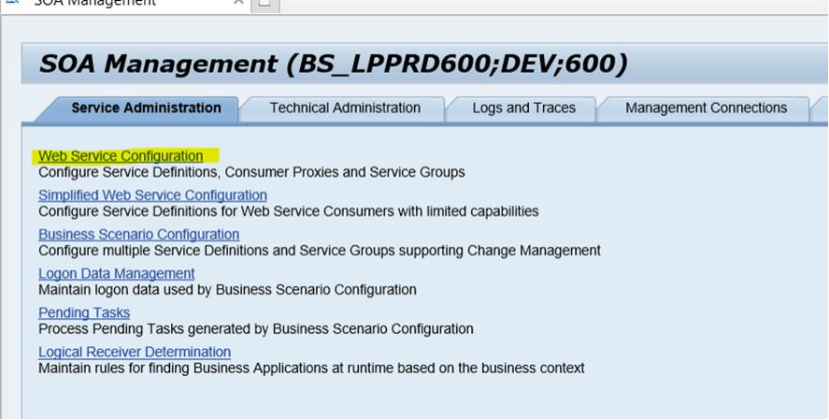
Task: Switch to Logs and Traces tab
Action: [x=524, y=108]
